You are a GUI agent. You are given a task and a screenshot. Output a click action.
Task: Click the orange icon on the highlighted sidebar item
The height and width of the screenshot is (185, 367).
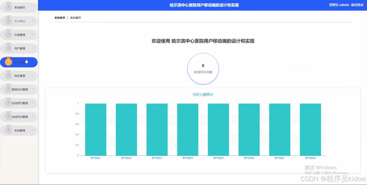click(9, 62)
